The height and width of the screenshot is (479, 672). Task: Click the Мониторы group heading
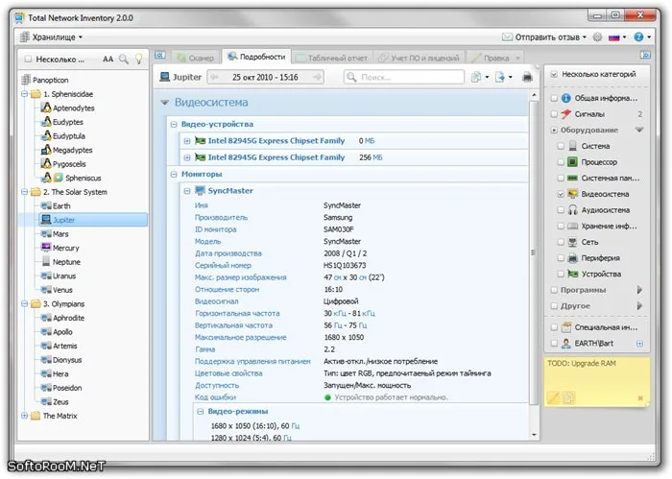pos(202,175)
